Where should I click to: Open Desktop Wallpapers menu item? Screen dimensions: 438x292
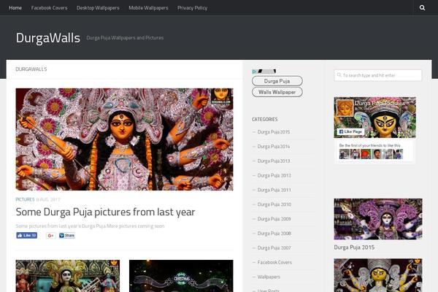pos(98,8)
